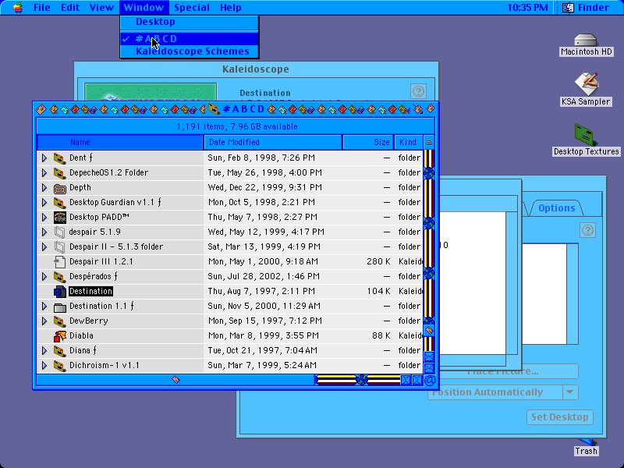
Task: Click the help button in the Kaleidoscope window
Action: [x=418, y=91]
